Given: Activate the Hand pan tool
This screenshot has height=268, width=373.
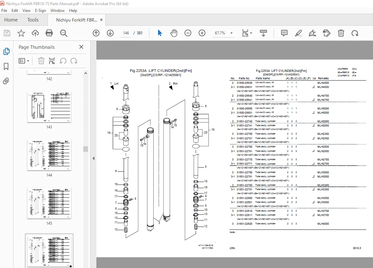Looking at the screenshot, I should 174,33.
